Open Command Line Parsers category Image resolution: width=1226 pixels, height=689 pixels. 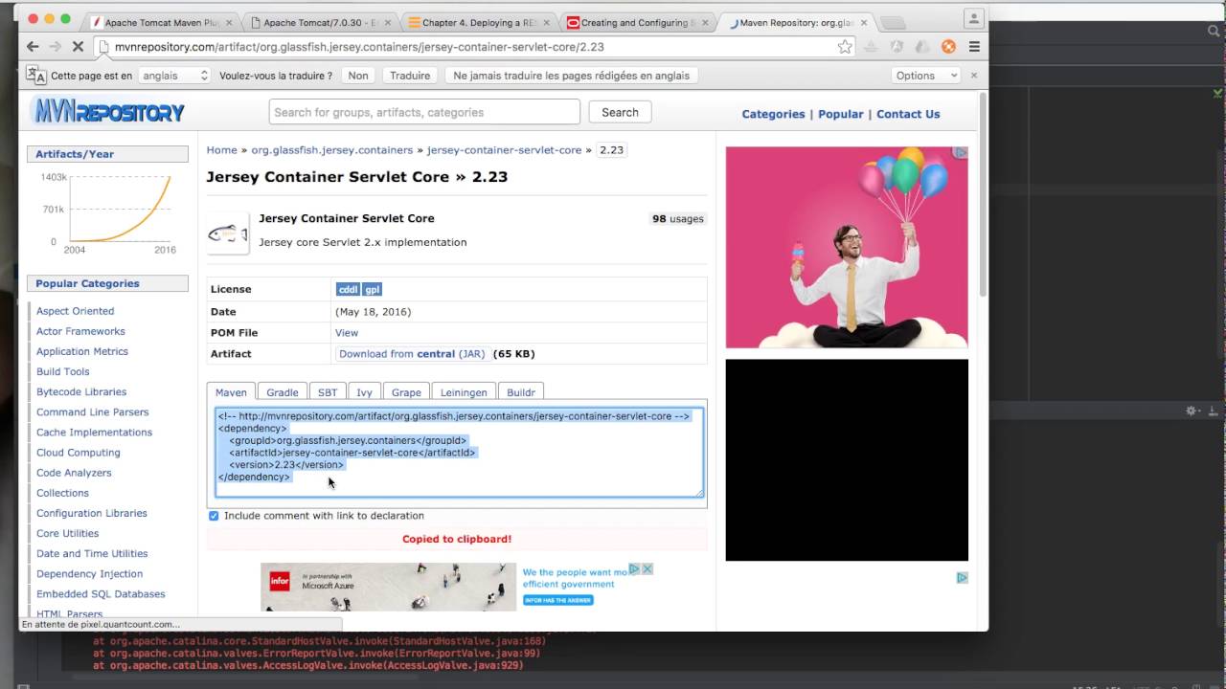tap(93, 412)
